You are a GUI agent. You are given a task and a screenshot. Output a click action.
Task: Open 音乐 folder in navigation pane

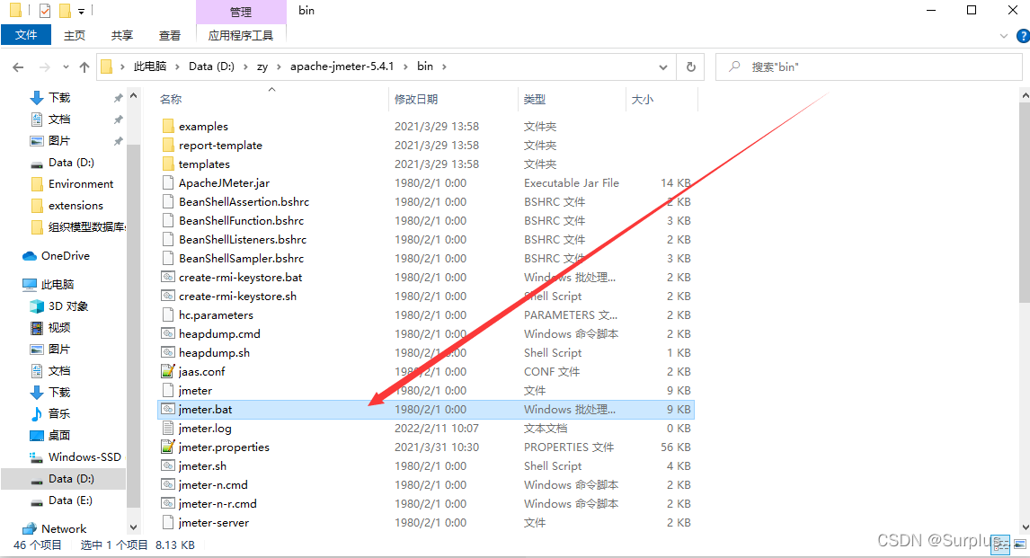[x=59, y=414]
